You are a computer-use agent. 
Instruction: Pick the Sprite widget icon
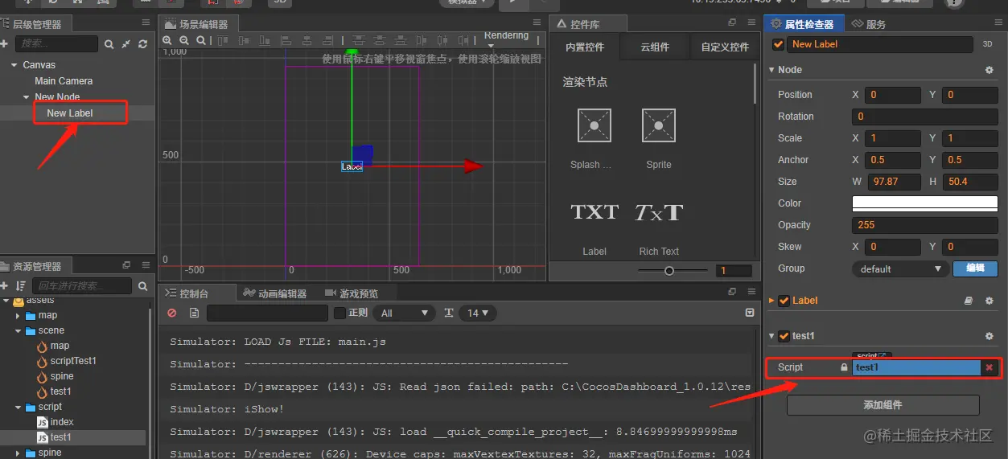pos(658,125)
